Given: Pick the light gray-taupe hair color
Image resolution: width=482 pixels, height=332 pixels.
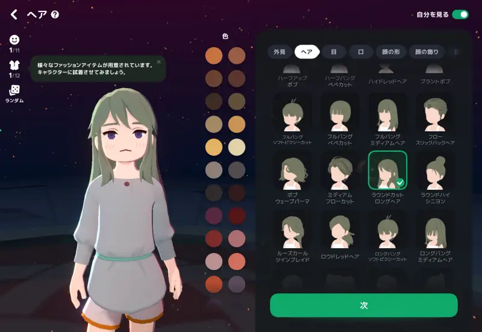Looking at the screenshot, I should pyautogui.click(x=214, y=170).
